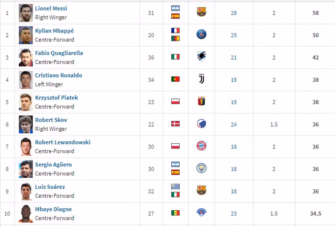
Task: Open Robert Lewandowski's profile link
Action: (62, 142)
